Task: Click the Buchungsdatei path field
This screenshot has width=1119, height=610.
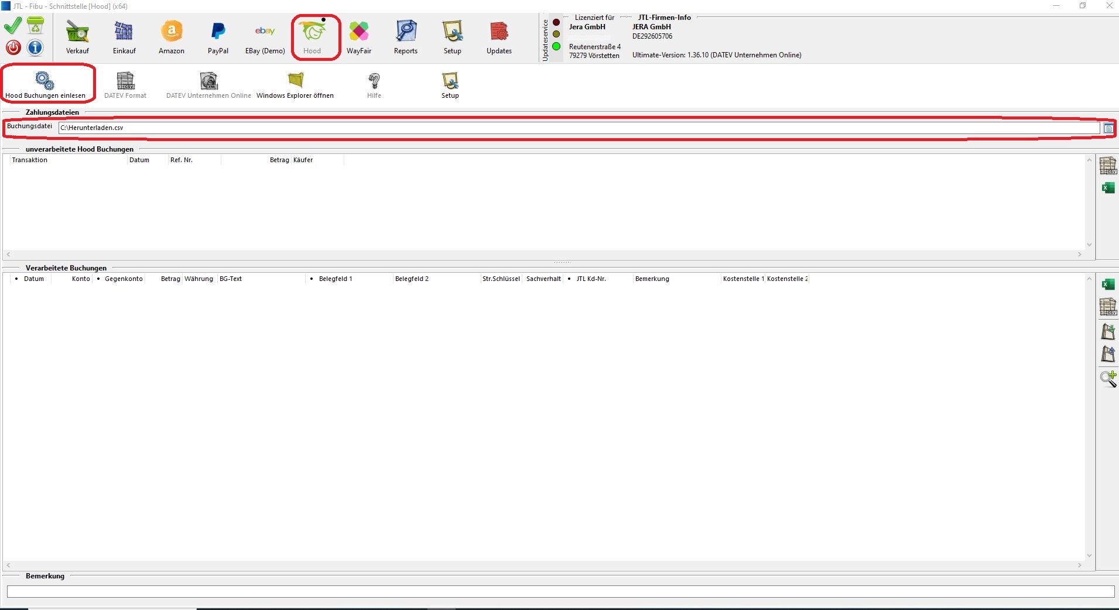Action: [x=579, y=128]
